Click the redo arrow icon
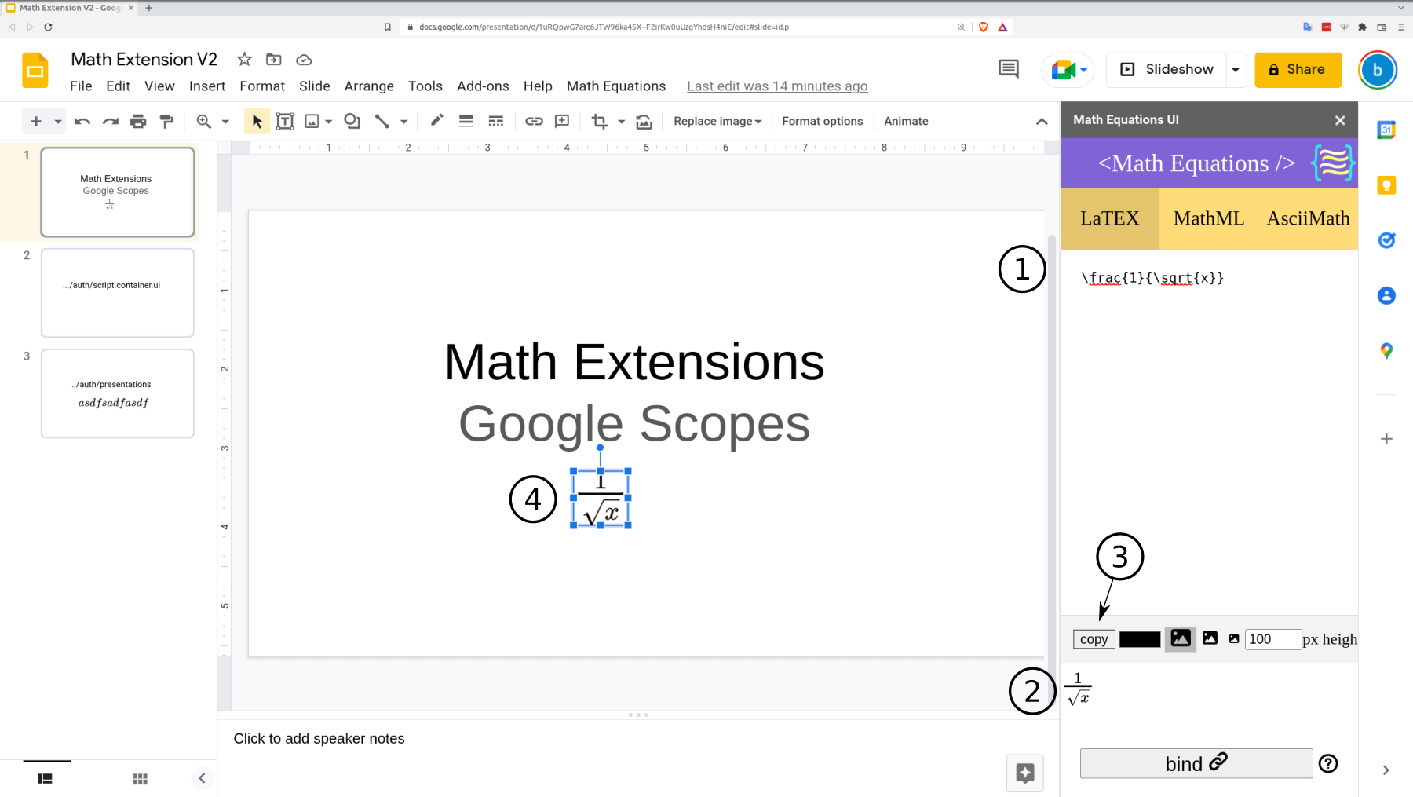This screenshot has height=797, width=1413. point(110,121)
